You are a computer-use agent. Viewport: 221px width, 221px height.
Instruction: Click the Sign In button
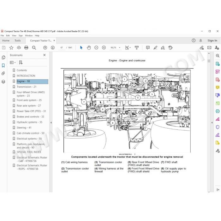coord(212,41)
